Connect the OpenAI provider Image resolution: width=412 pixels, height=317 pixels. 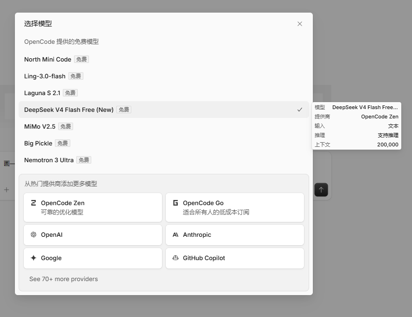click(93, 234)
